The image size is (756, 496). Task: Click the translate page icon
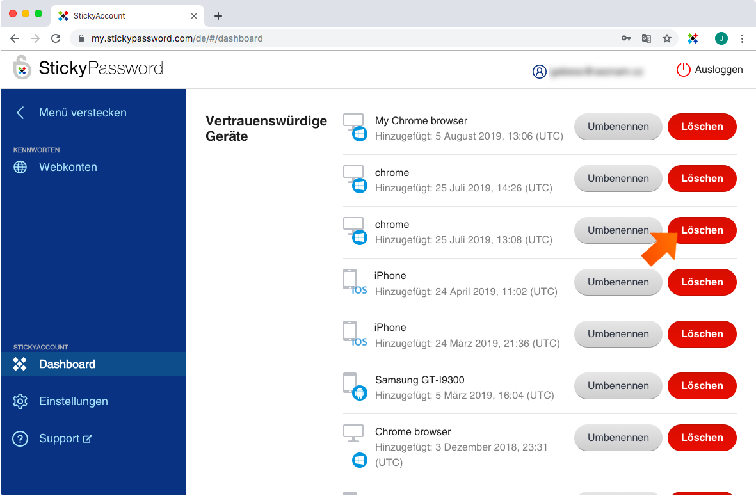[x=647, y=38]
